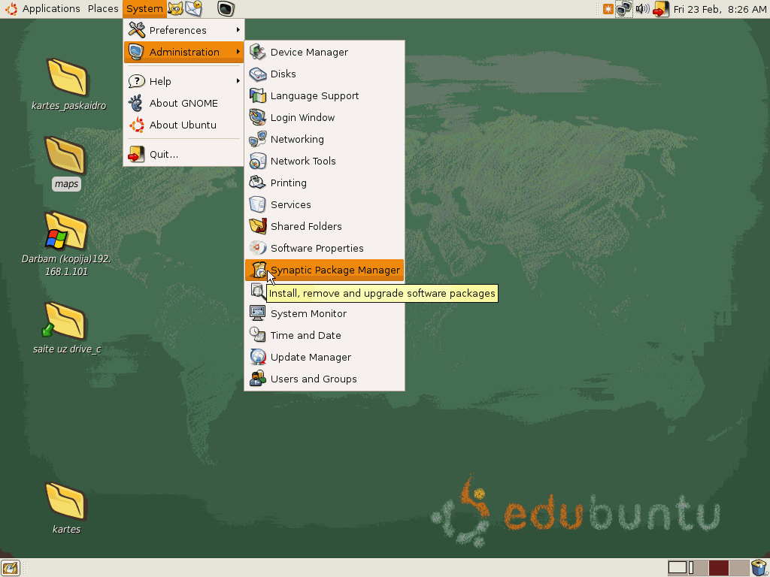
Task: Close the System menu via its title
Action: tap(144, 9)
